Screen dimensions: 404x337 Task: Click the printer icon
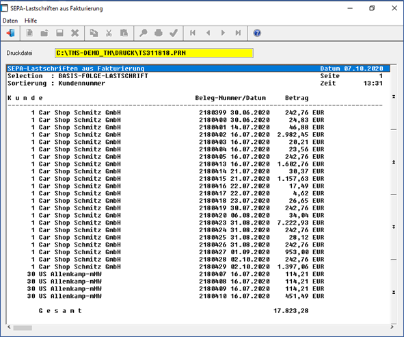[x=159, y=33]
